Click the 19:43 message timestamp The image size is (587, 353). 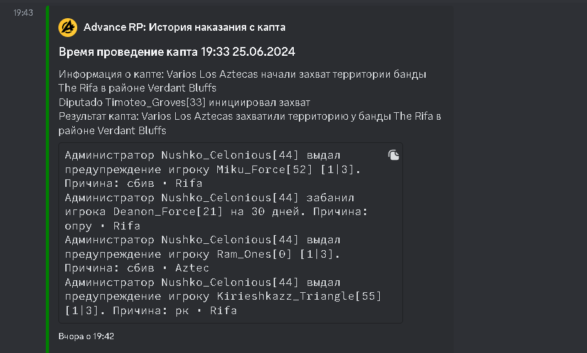(x=23, y=13)
